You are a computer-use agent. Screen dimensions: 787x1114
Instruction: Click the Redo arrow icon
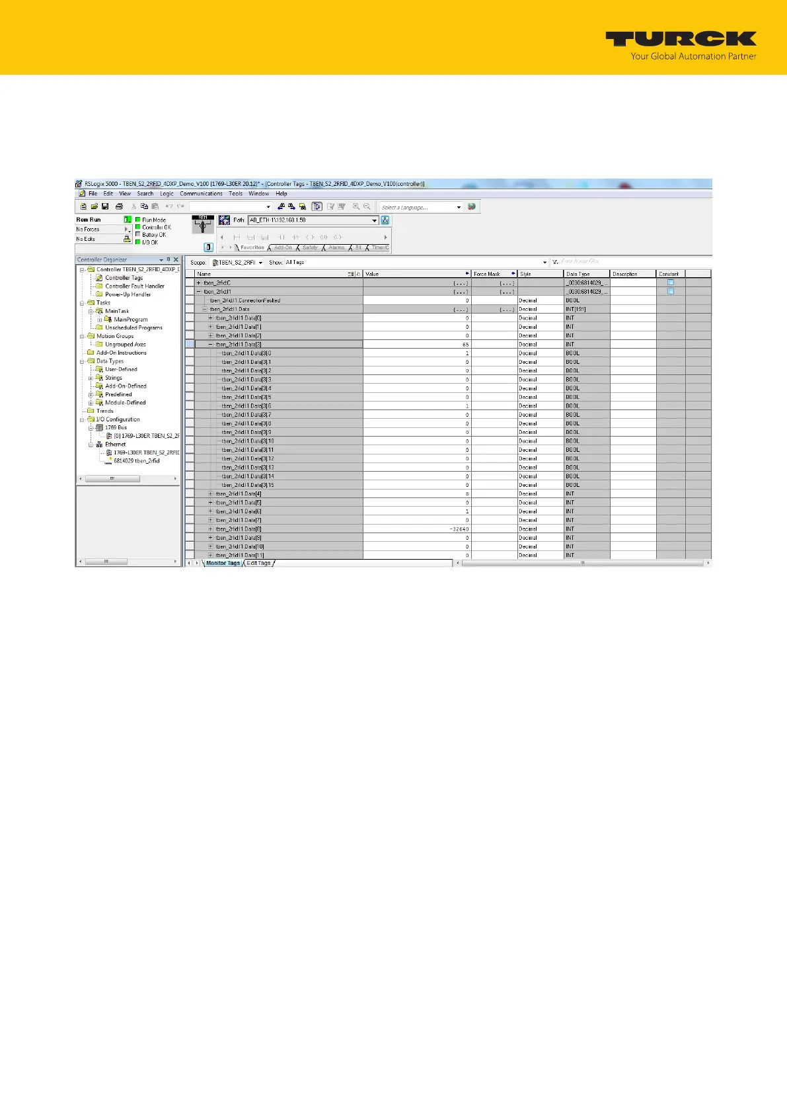coord(180,206)
